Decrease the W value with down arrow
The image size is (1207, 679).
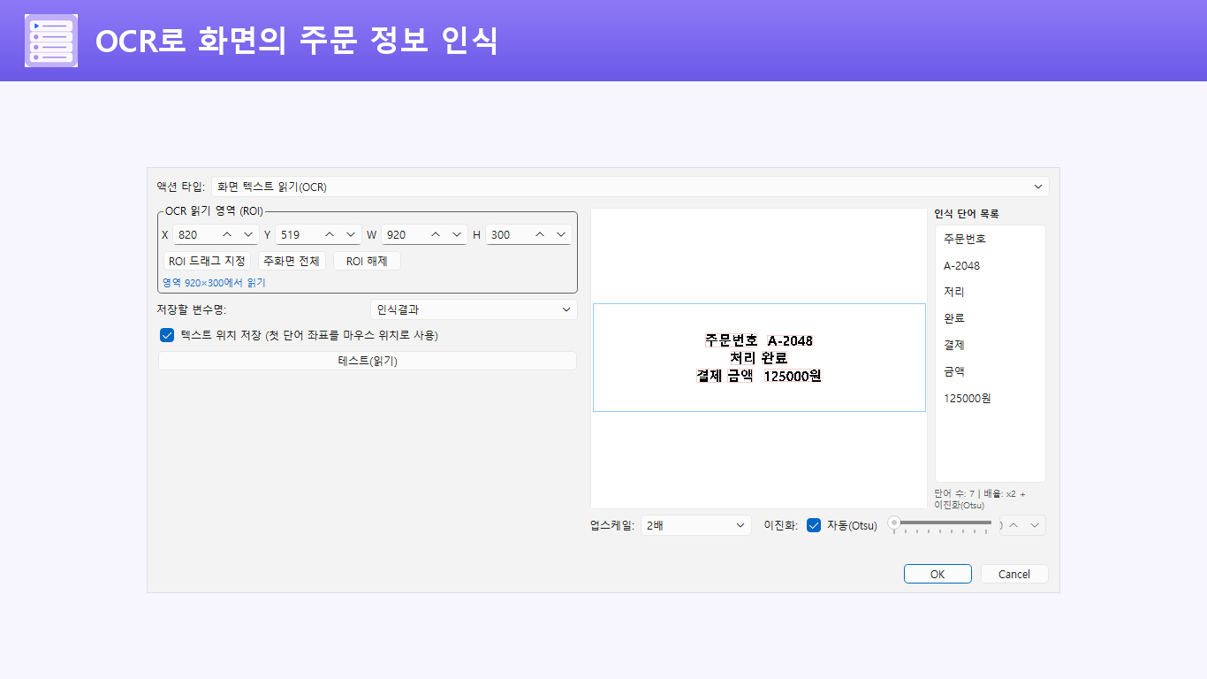457,234
